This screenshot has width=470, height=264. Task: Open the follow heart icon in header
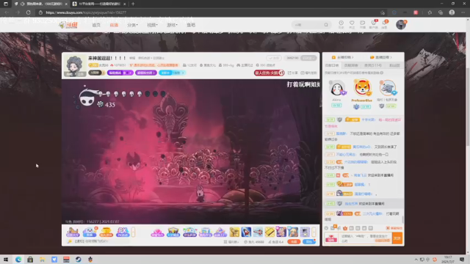click(352, 23)
